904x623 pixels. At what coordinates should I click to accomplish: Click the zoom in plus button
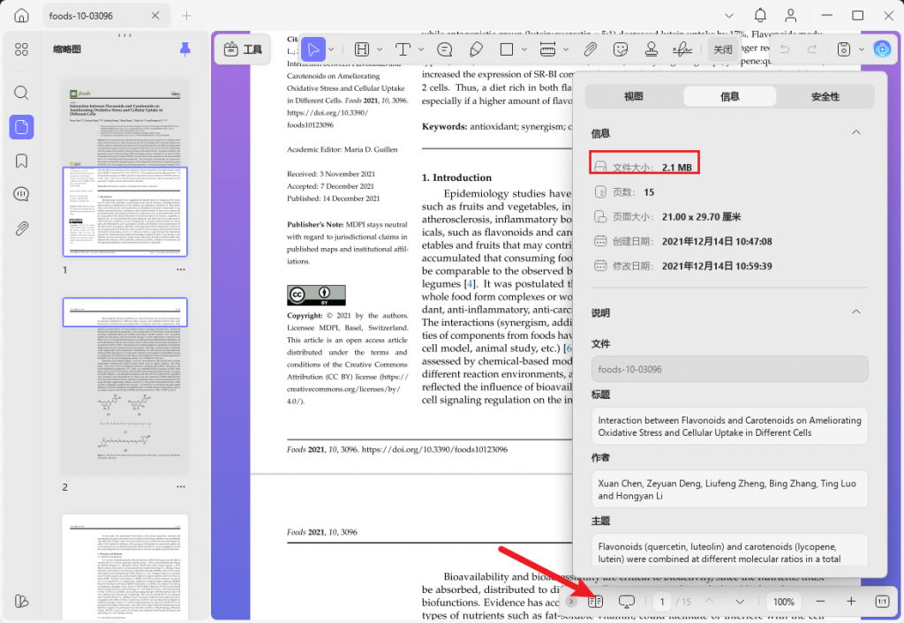(851, 601)
